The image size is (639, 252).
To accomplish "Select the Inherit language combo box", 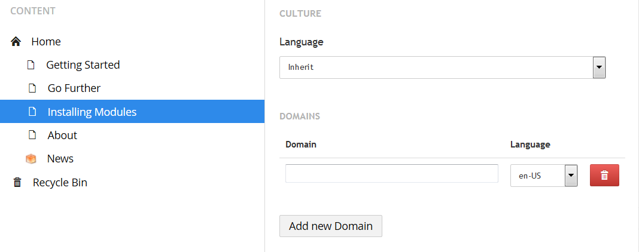I will [x=442, y=67].
